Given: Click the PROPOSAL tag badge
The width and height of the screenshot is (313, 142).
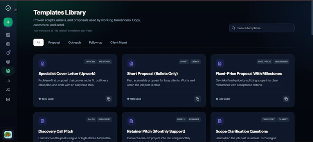Looking at the screenshot, I should pyautogui.click(x=104, y=62).
